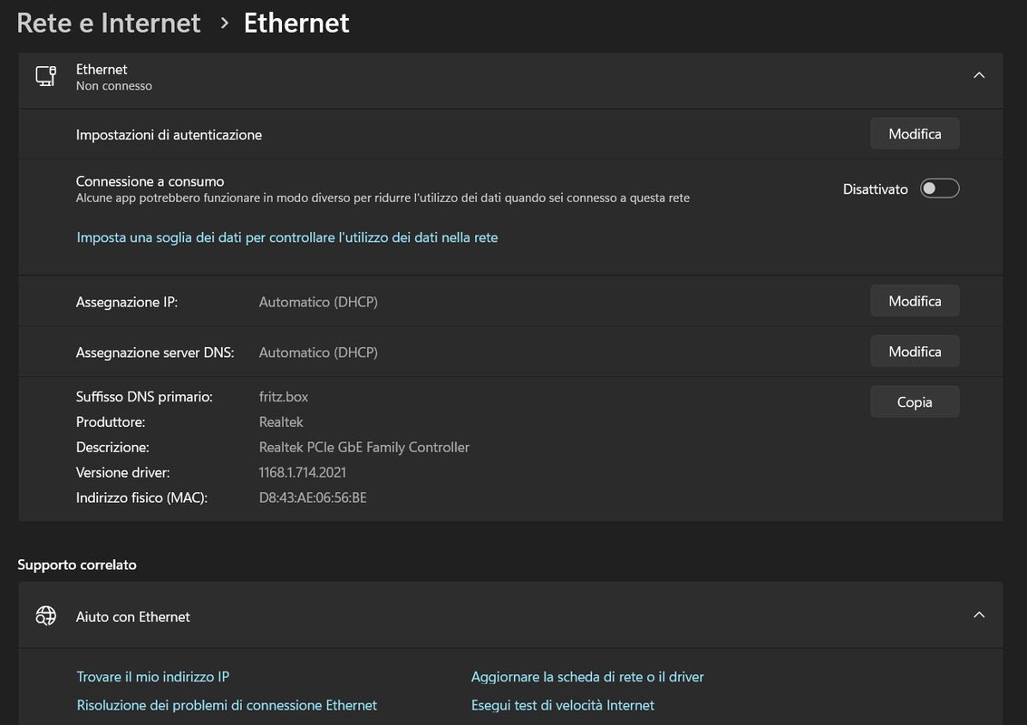Click Modifica for Impostazioni di autenticazione
This screenshot has width=1027, height=725.
914,134
